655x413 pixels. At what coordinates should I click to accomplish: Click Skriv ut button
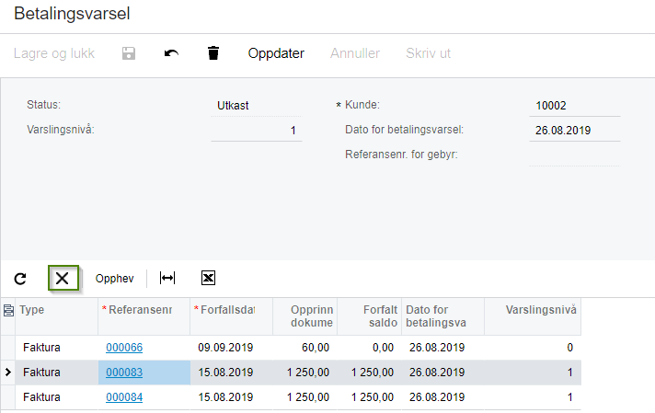[x=428, y=53]
